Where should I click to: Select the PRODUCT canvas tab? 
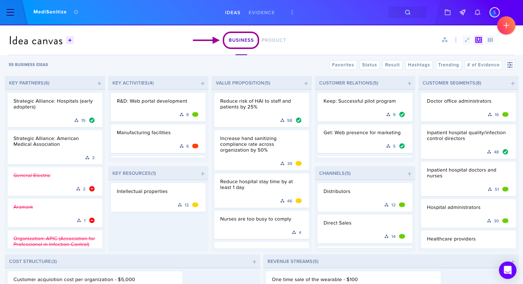pos(274,40)
